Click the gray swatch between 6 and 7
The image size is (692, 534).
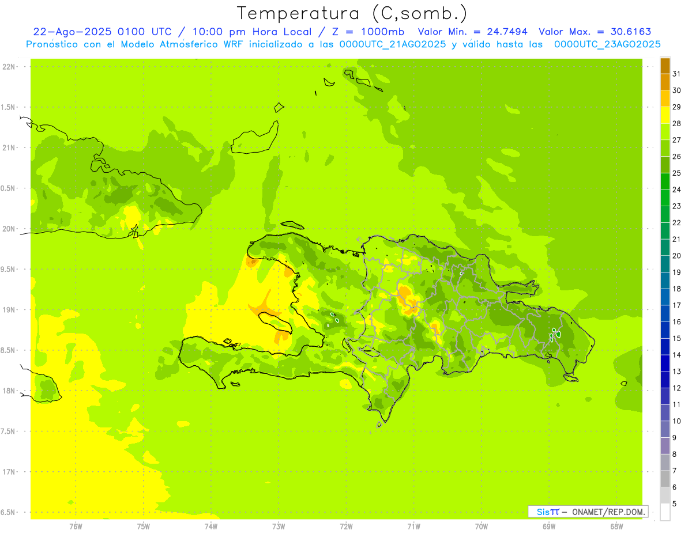665,479
